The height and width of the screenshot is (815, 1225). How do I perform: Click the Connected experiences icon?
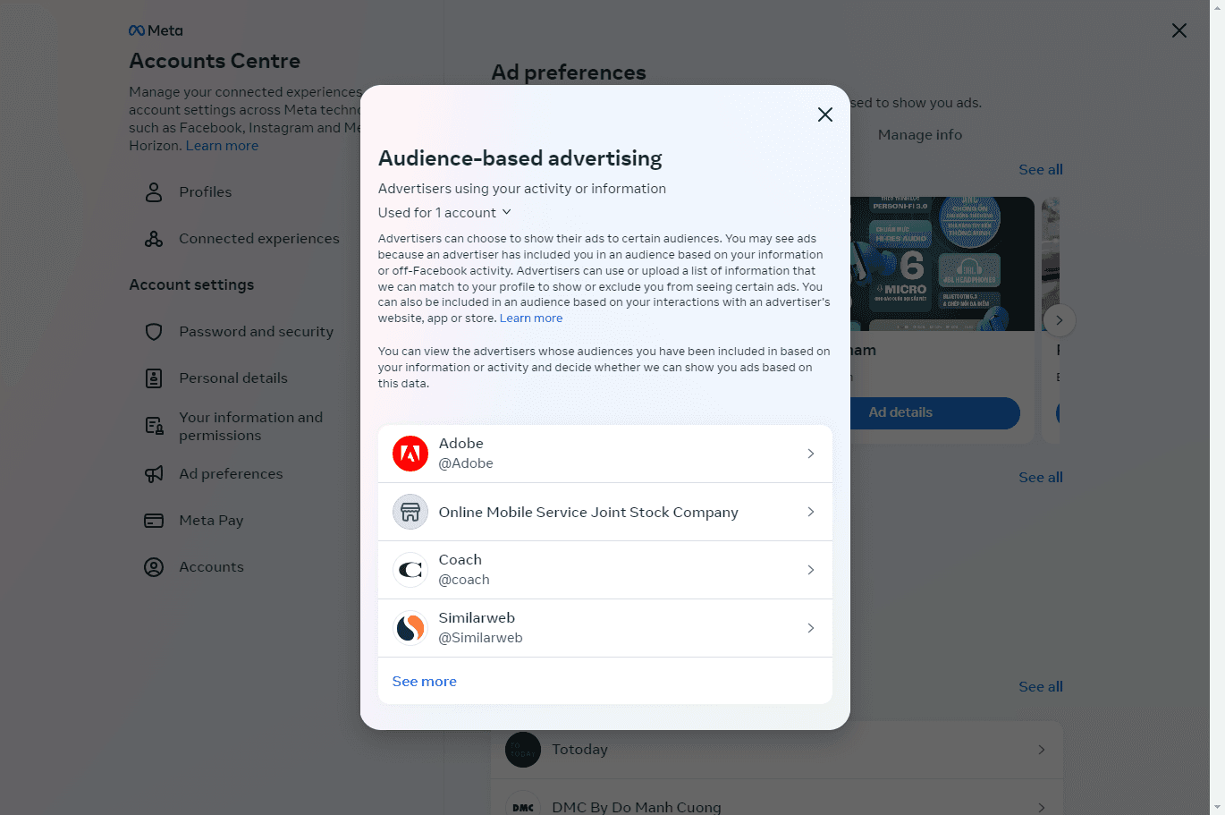coord(154,239)
